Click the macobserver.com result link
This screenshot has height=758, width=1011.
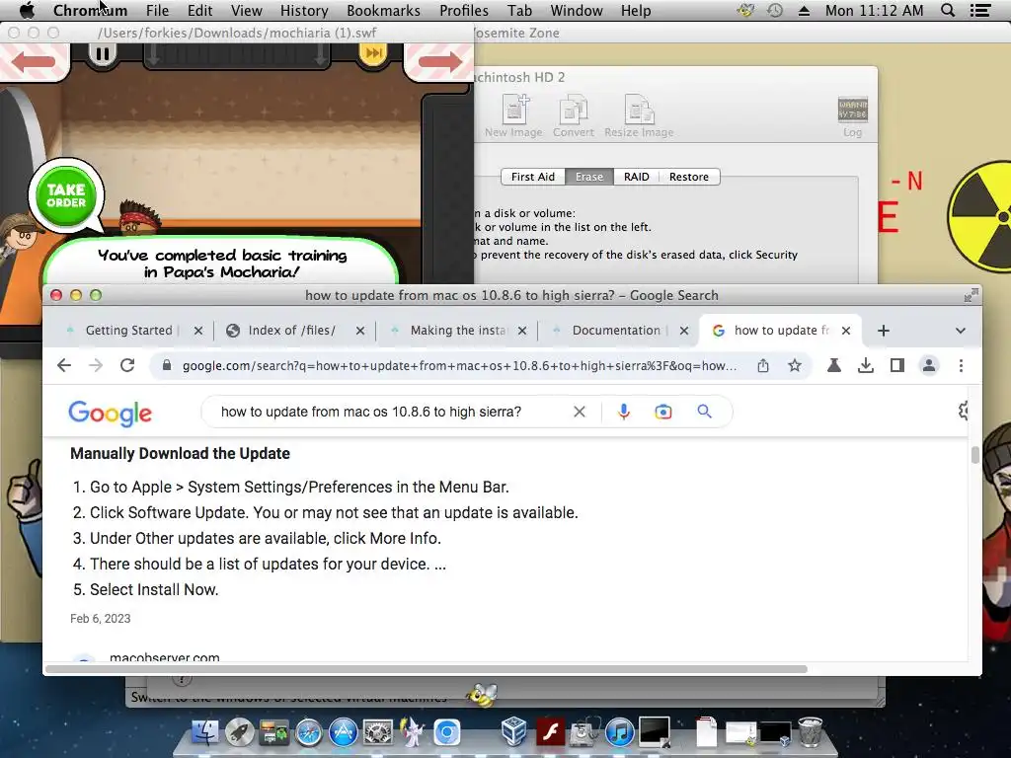click(x=165, y=656)
